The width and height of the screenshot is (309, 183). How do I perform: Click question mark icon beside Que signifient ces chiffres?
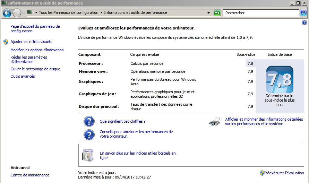click(x=89, y=121)
